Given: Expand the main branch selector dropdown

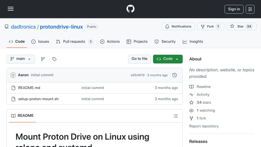Looking at the screenshot, I should point(21,59).
